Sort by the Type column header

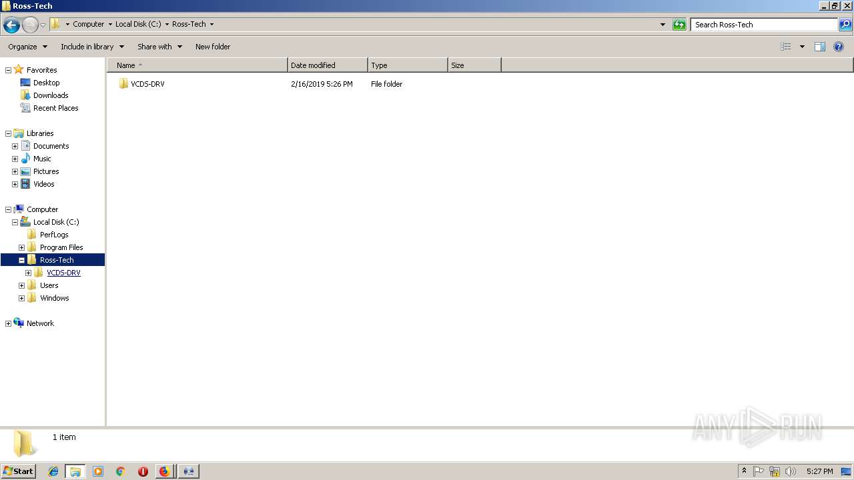click(408, 65)
